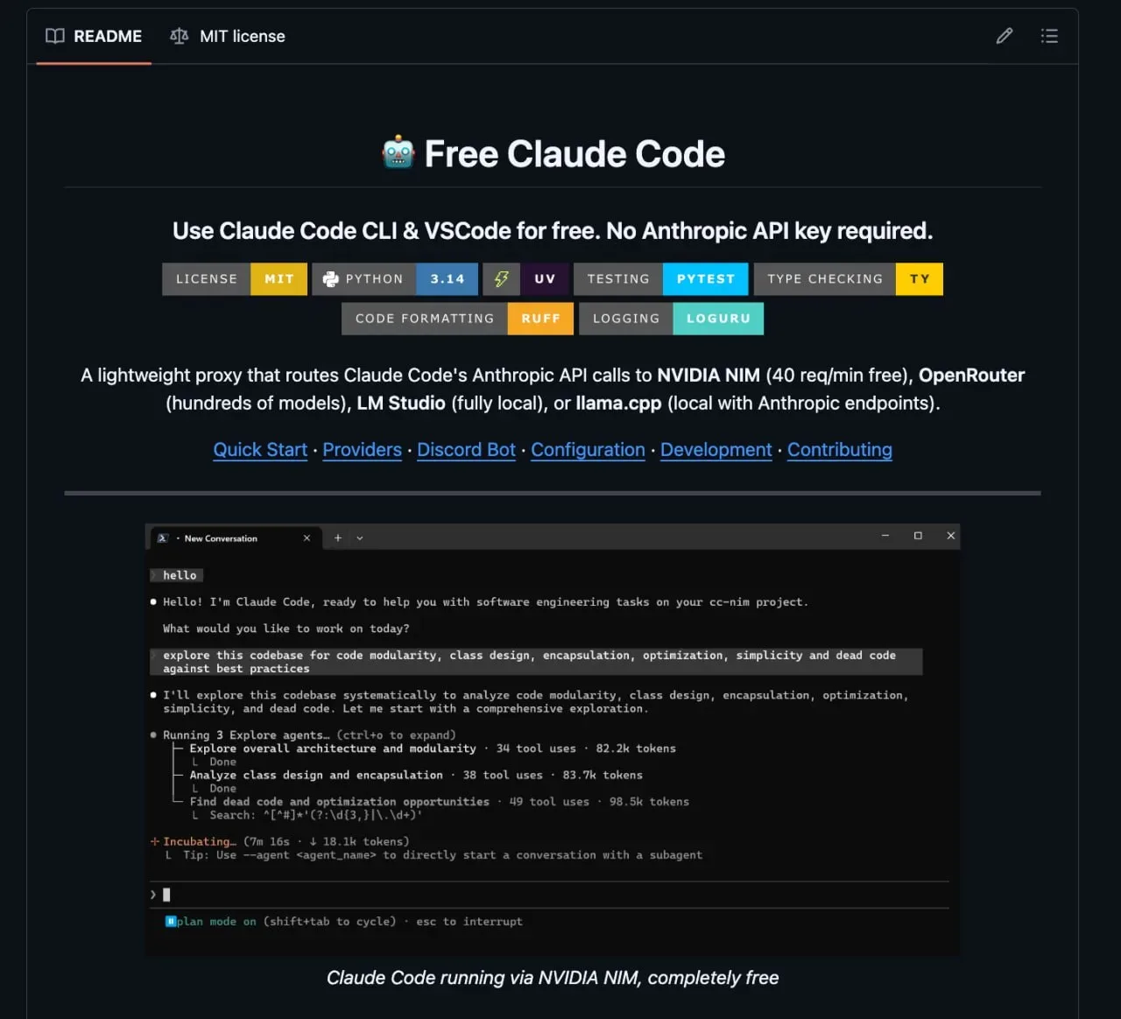Click the pencil edit README icon

click(1005, 36)
